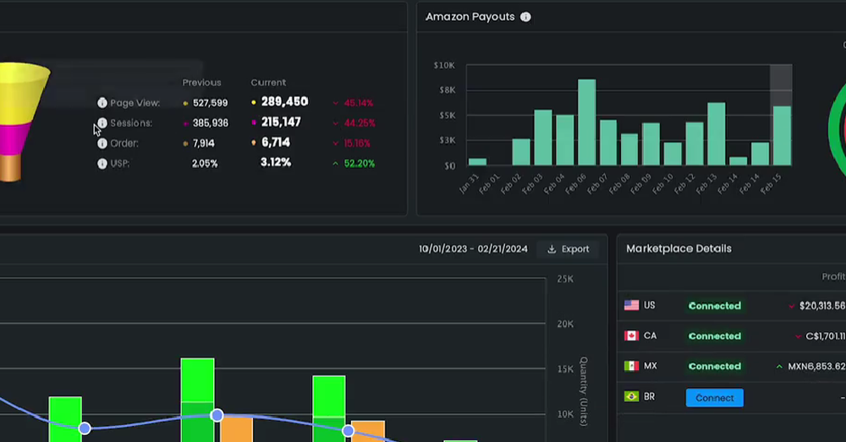Click the MX flag icon

(631, 366)
